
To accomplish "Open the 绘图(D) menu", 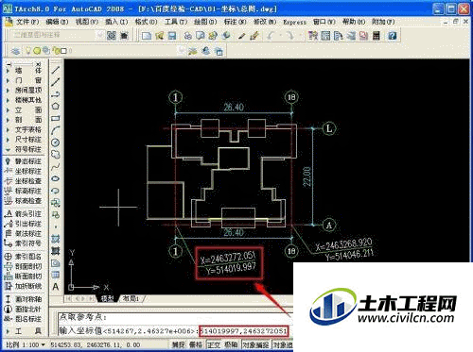I will [x=205, y=22].
